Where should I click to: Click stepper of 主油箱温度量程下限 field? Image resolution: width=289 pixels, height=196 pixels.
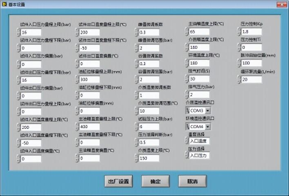(77, 143)
